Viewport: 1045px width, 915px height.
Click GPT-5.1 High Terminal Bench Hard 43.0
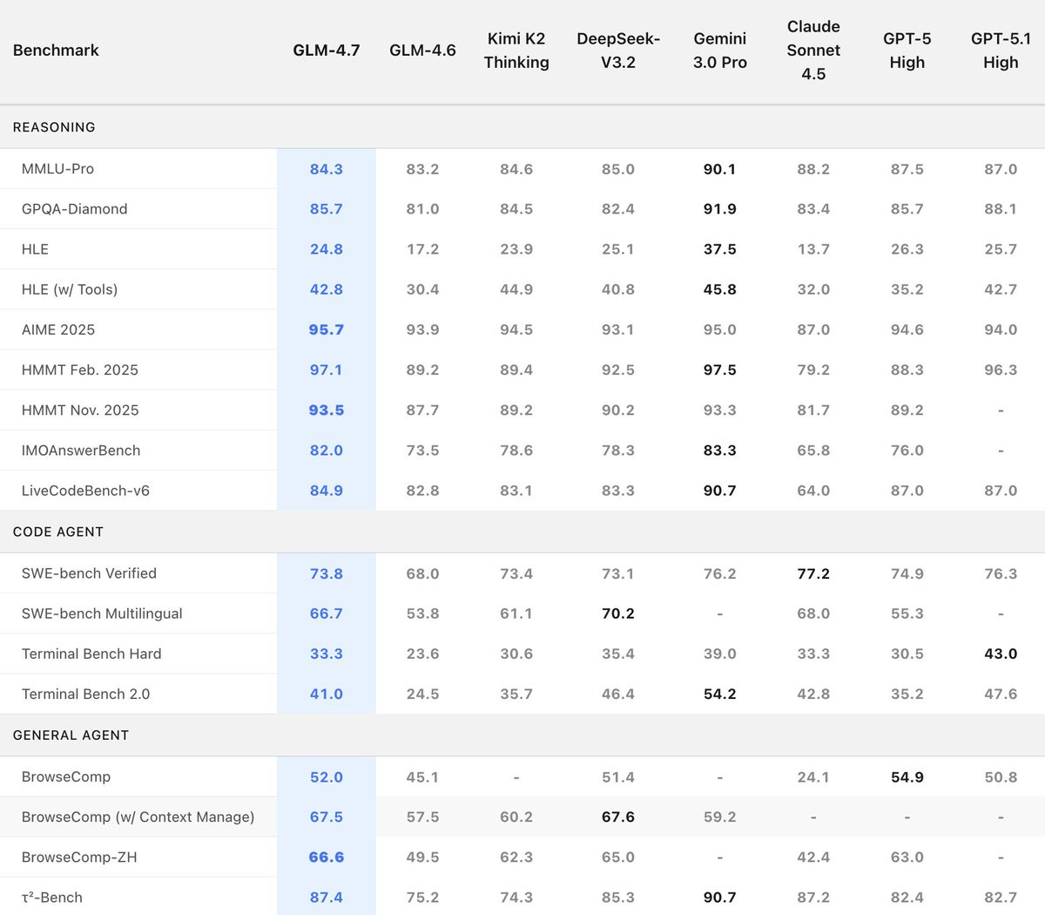[1001, 654]
